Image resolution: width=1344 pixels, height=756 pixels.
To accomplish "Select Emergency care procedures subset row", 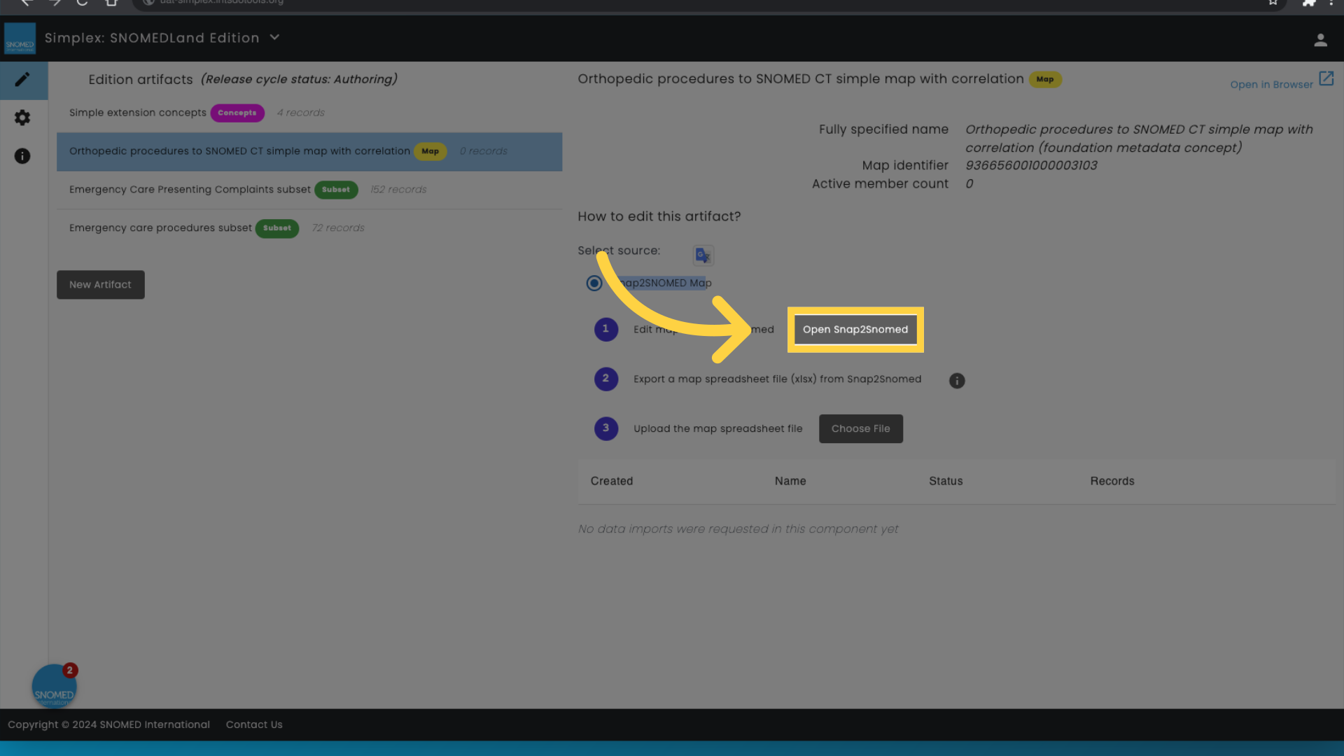I will tap(309, 229).
